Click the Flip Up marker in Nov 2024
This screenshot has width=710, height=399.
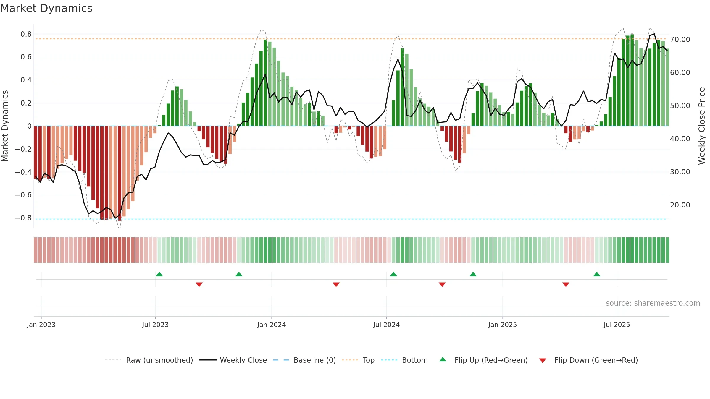pos(473,274)
